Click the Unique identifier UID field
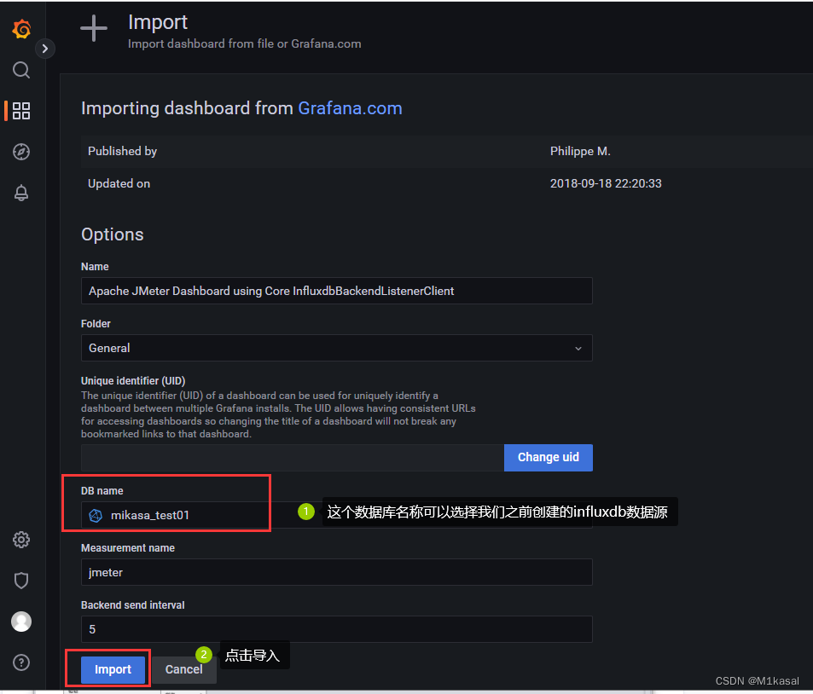813x694 pixels. 293,458
